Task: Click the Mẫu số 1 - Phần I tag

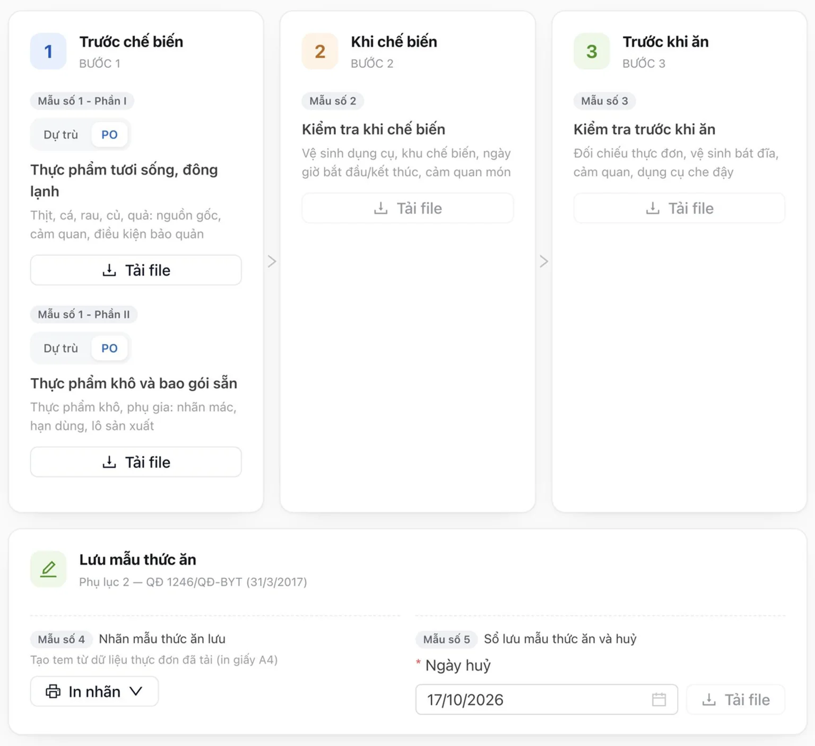Action: point(82,101)
